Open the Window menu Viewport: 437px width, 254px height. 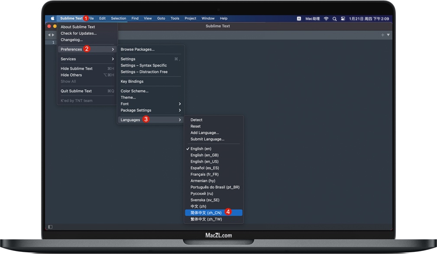(x=208, y=18)
